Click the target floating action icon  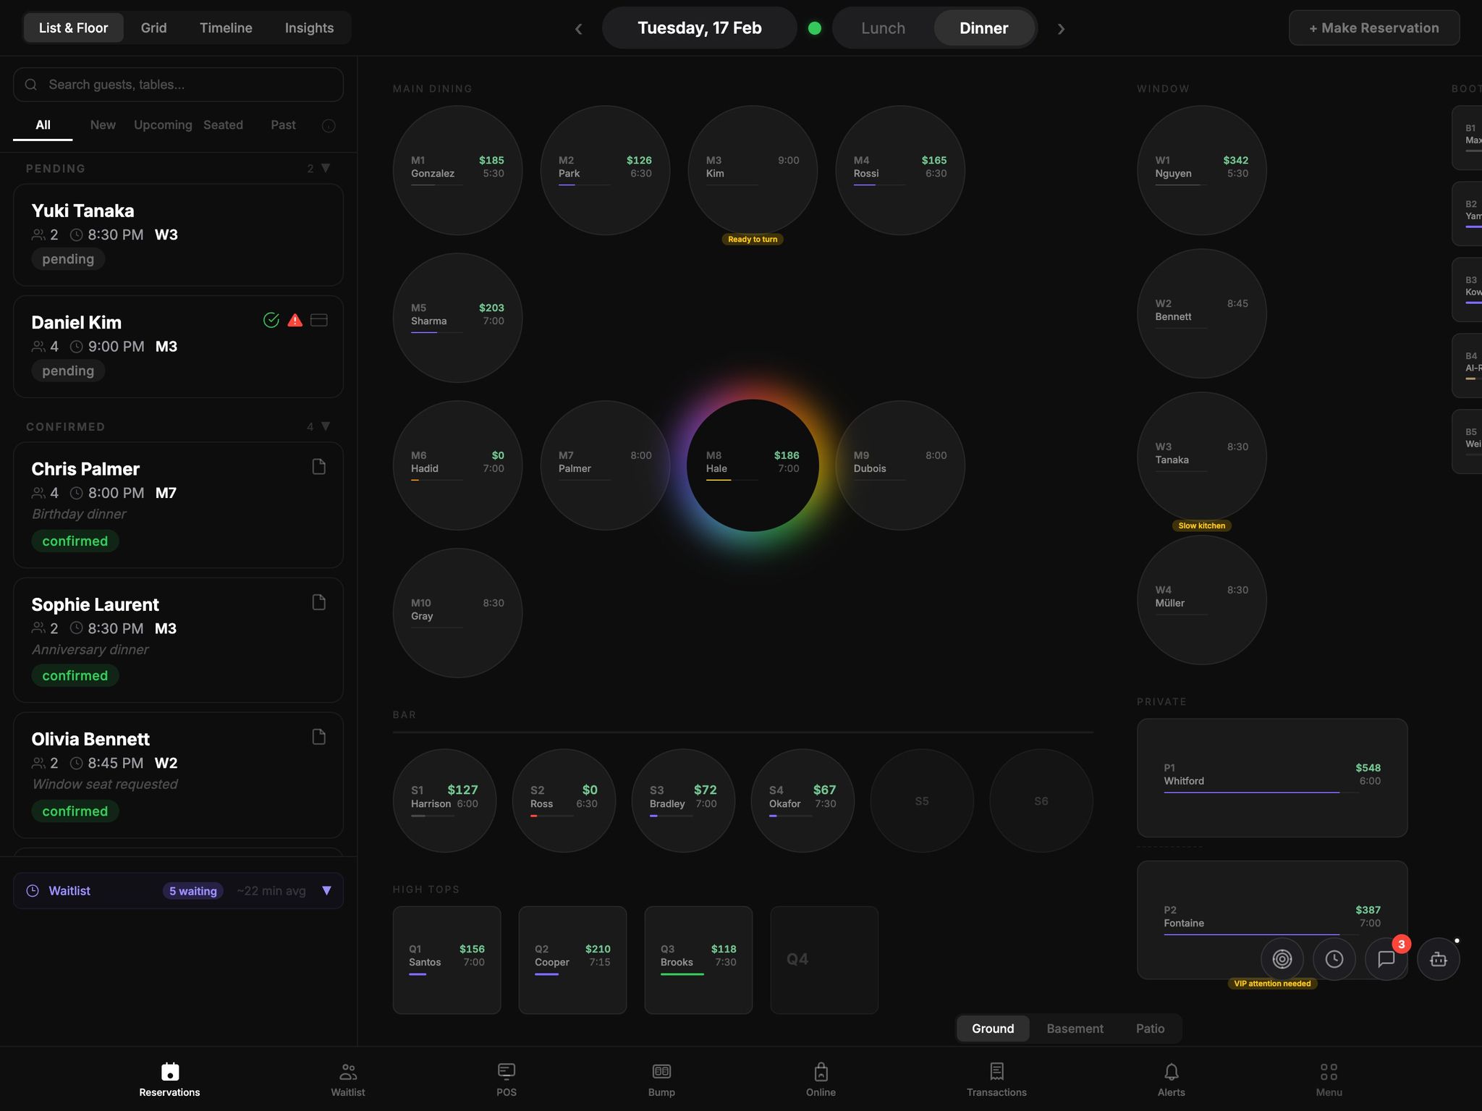click(1282, 959)
